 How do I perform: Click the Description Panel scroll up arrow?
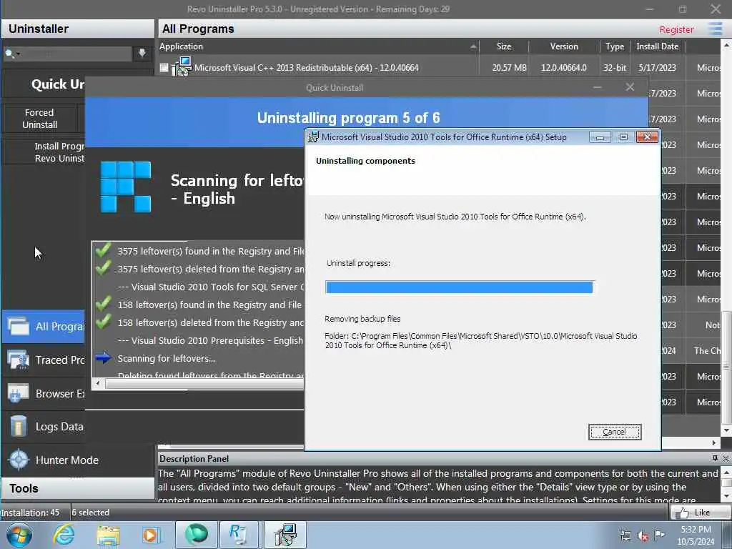(x=726, y=473)
